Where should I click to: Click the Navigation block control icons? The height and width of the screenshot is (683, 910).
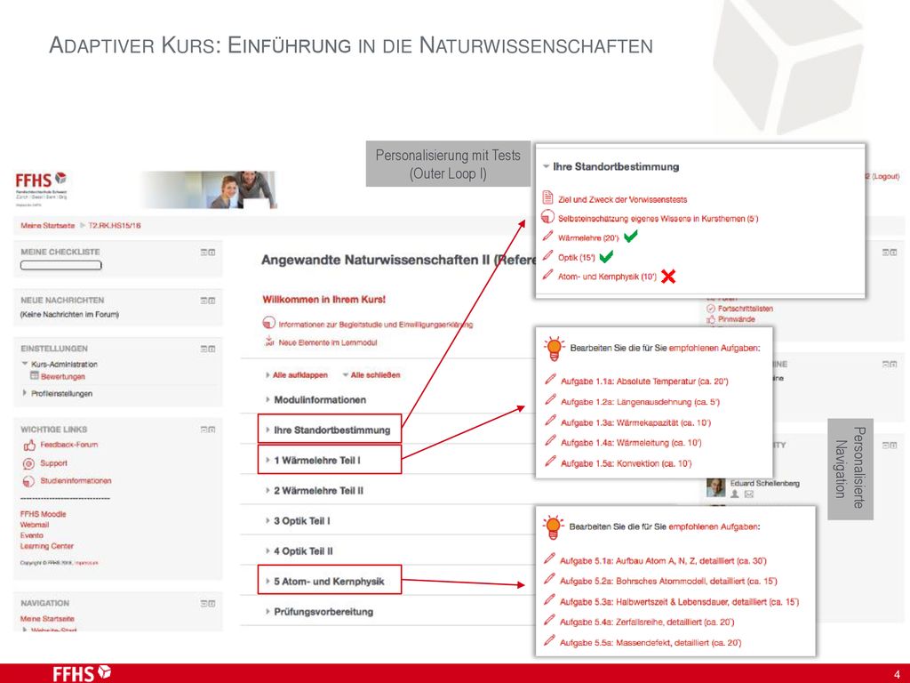pyautogui.click(x=208, y=604)
